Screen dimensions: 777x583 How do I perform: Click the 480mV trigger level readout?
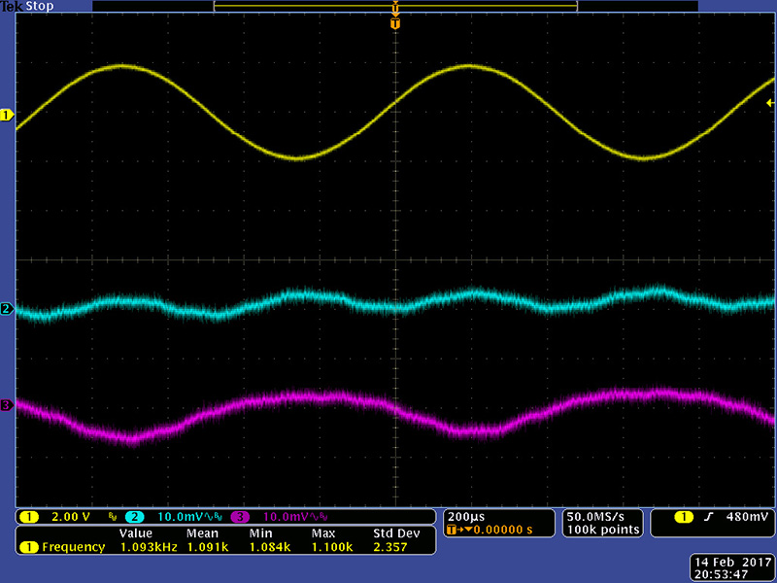point(741,516)
